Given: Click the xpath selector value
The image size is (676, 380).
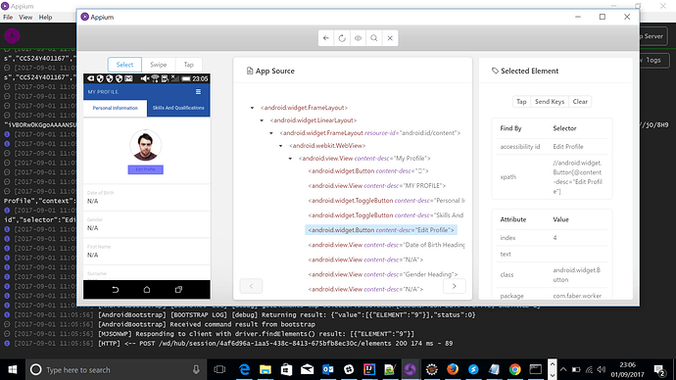Looking at the screenshot, I should click(578, 177).
